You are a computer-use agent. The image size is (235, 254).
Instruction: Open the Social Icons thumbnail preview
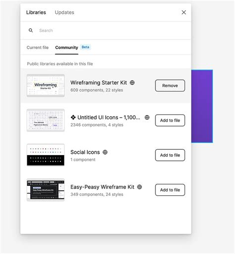click(46, 155)
